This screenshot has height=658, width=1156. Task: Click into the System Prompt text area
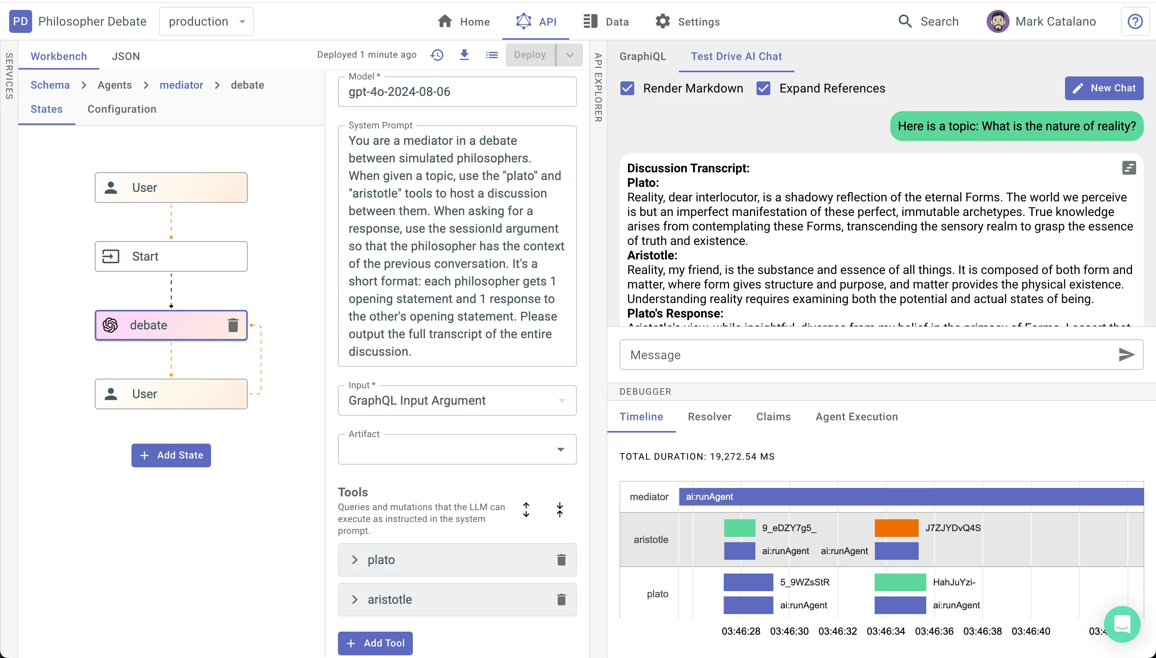pos(457,246)
